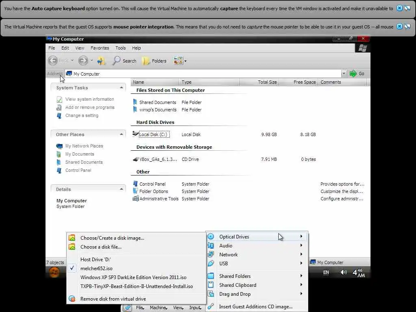Select the Folder Options icon
Viewport: 416px width, 312px height.
tap(135, 191)
